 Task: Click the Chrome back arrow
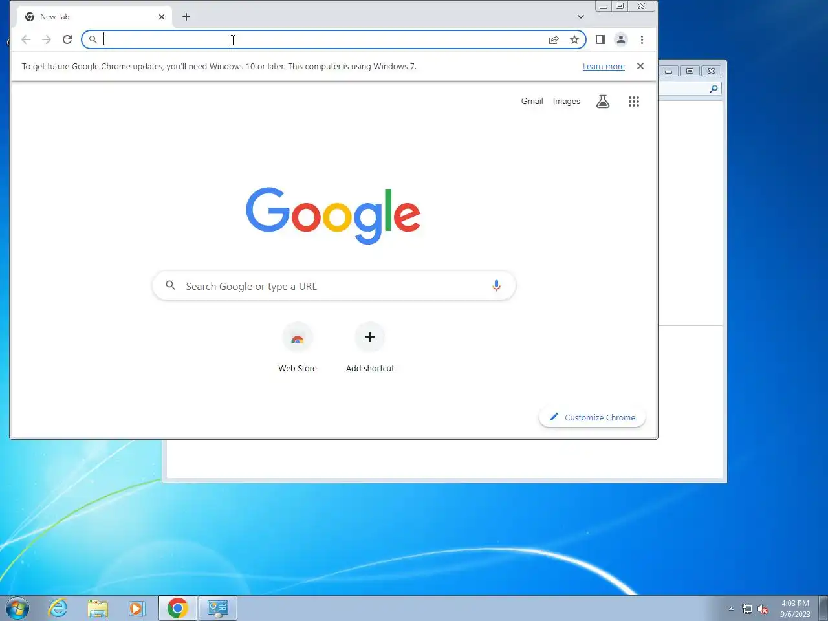[26, 39]
